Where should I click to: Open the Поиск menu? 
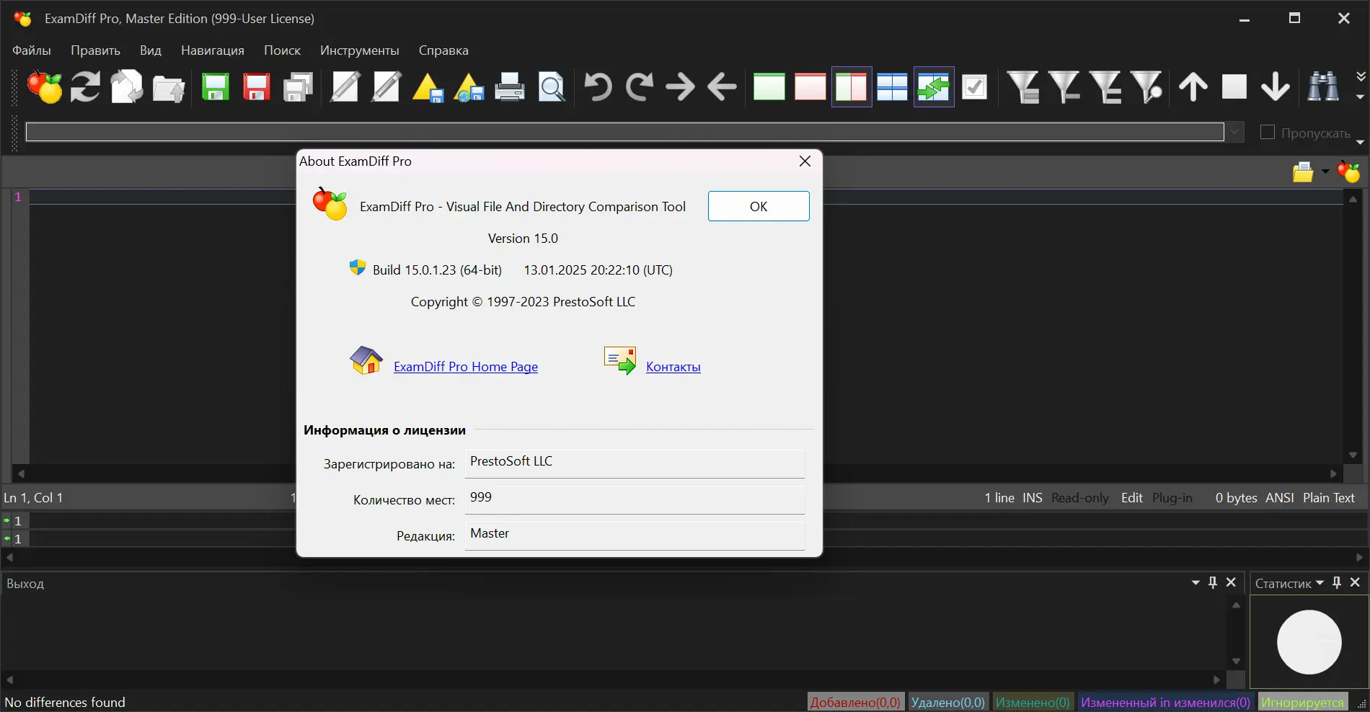(282, 50)
